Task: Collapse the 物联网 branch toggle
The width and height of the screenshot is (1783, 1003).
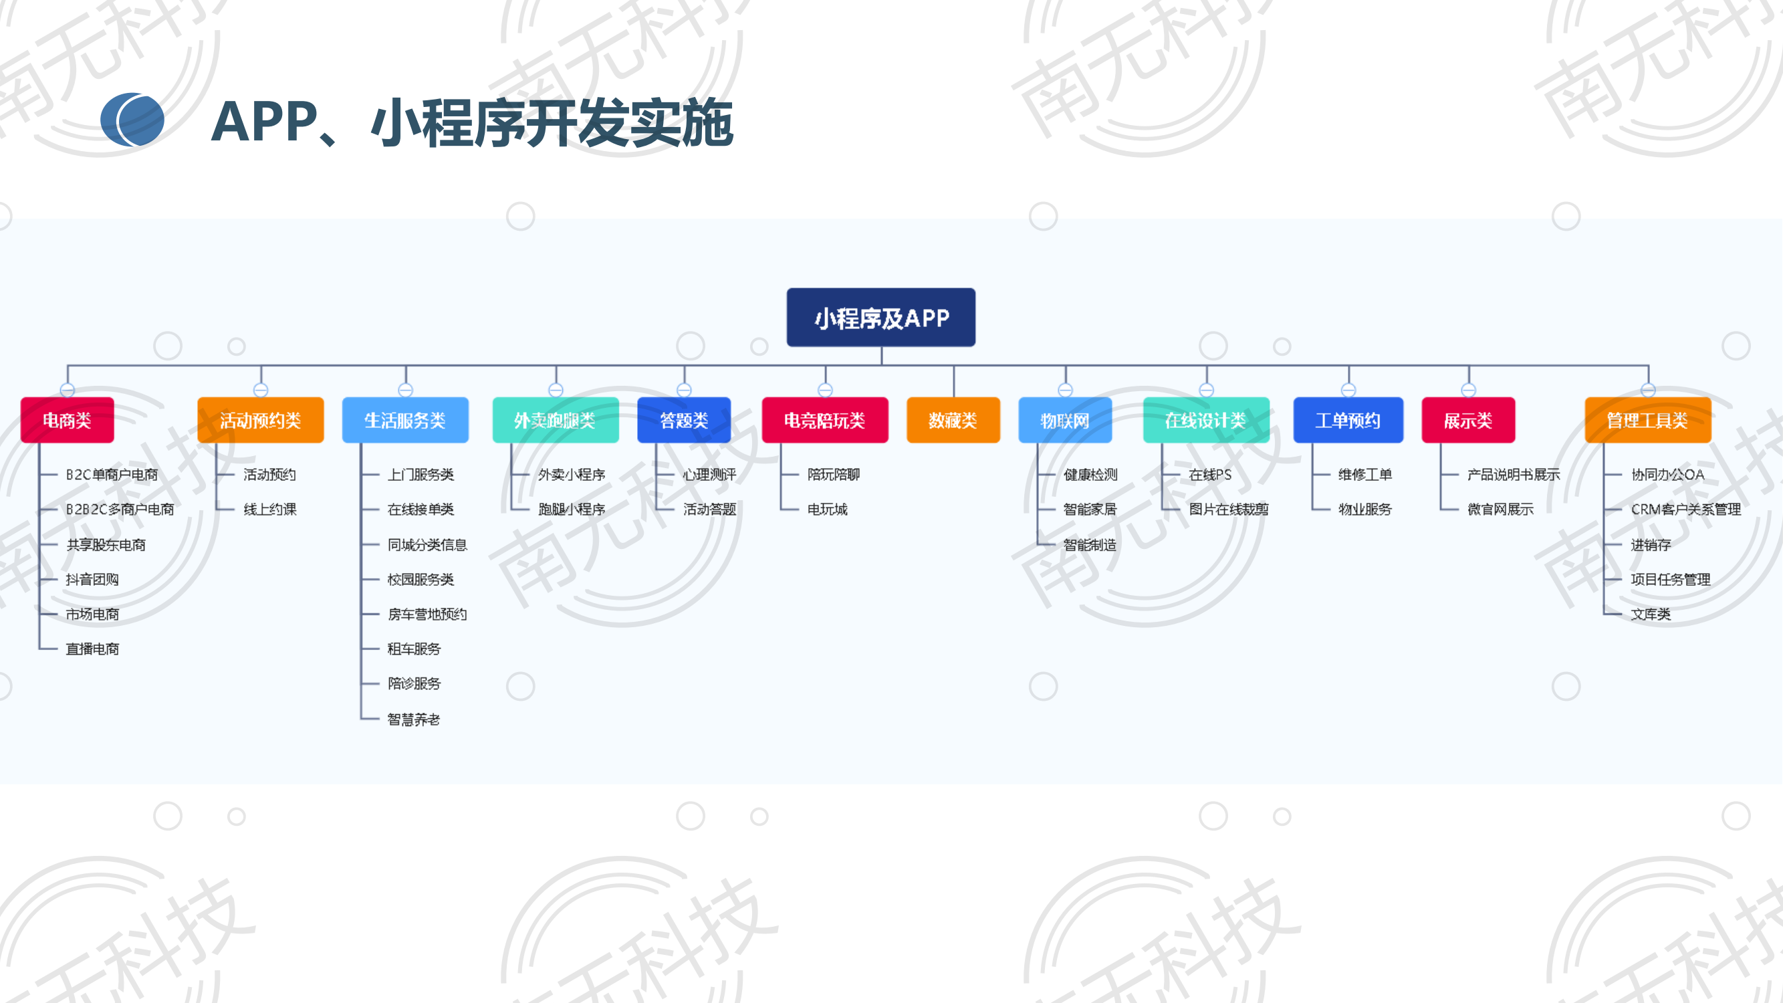Action: click(x=1065, y=391)
